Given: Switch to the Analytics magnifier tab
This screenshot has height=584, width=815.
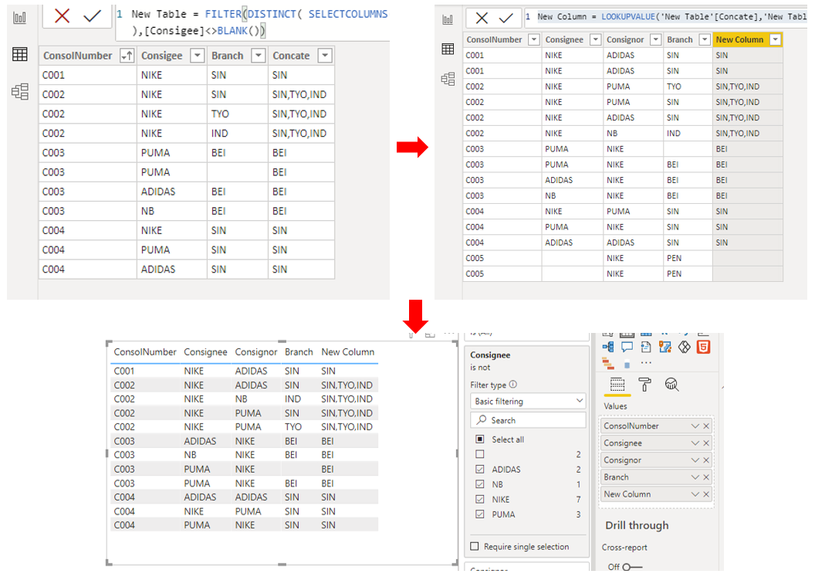Looking at the screenshot, I should pos(671,385).
